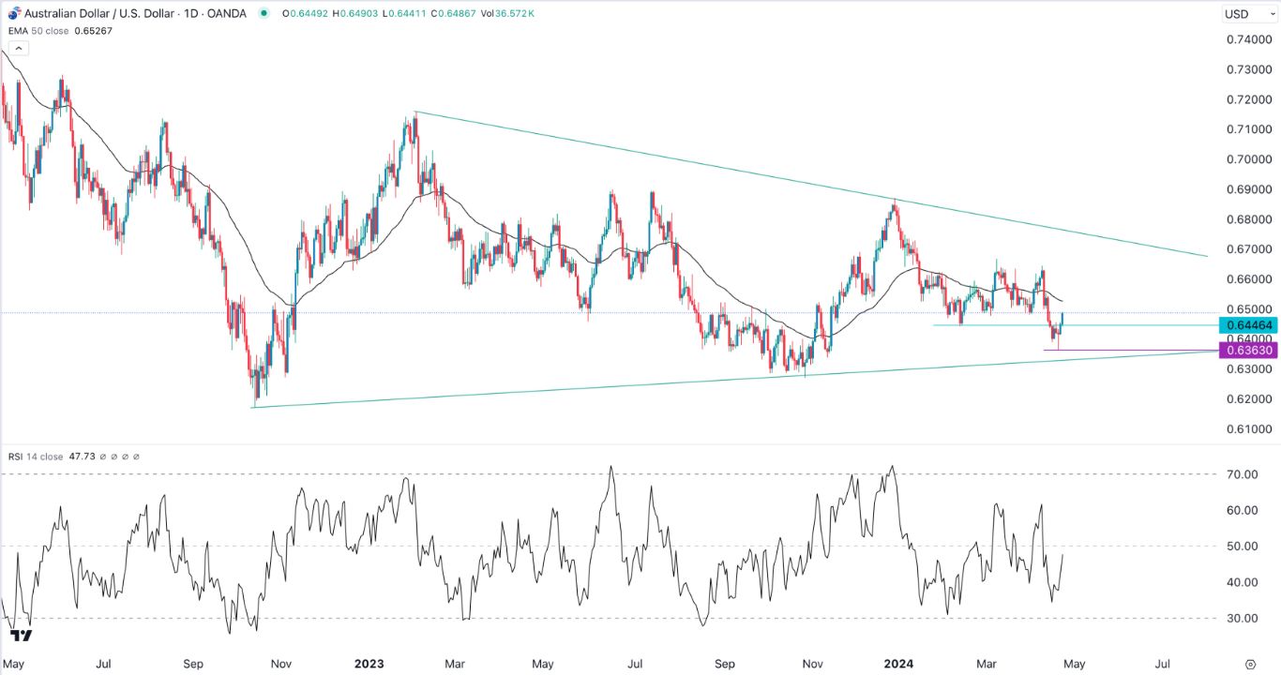Click the second crossed-circle icon in the RSI legend

click(115, 456)
